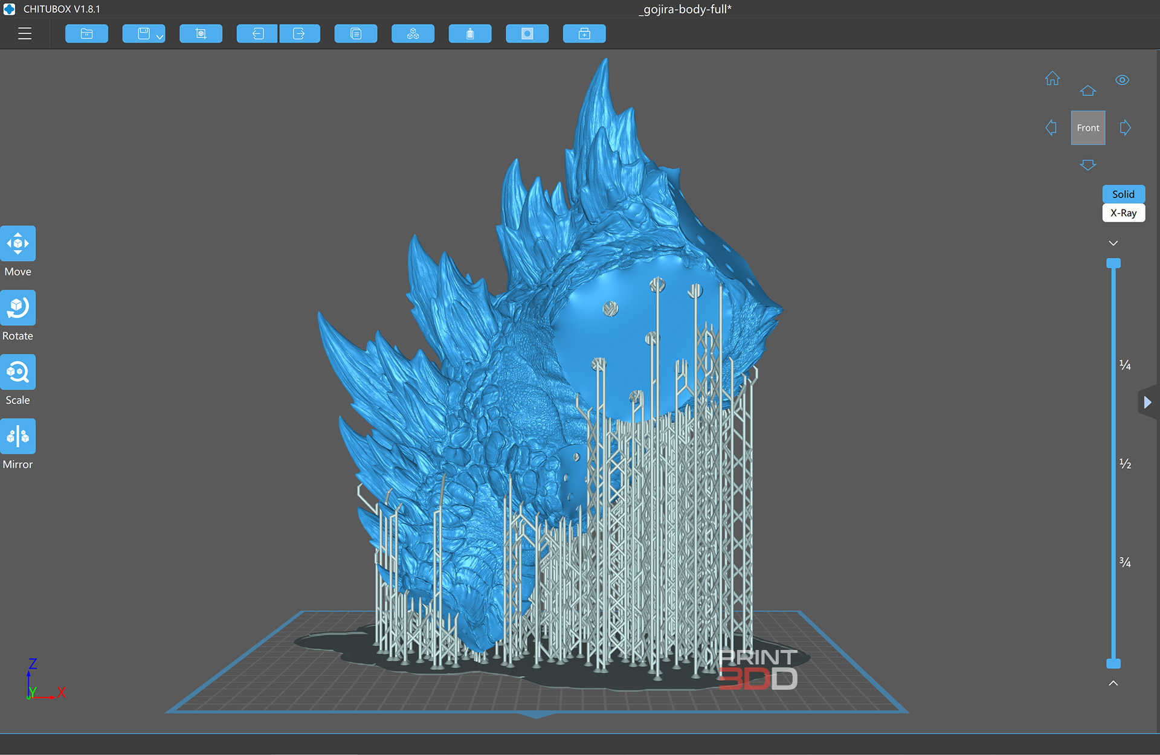Click the Front view cube face
This screenshot has width=1160, height=755.
(1088, 127)
